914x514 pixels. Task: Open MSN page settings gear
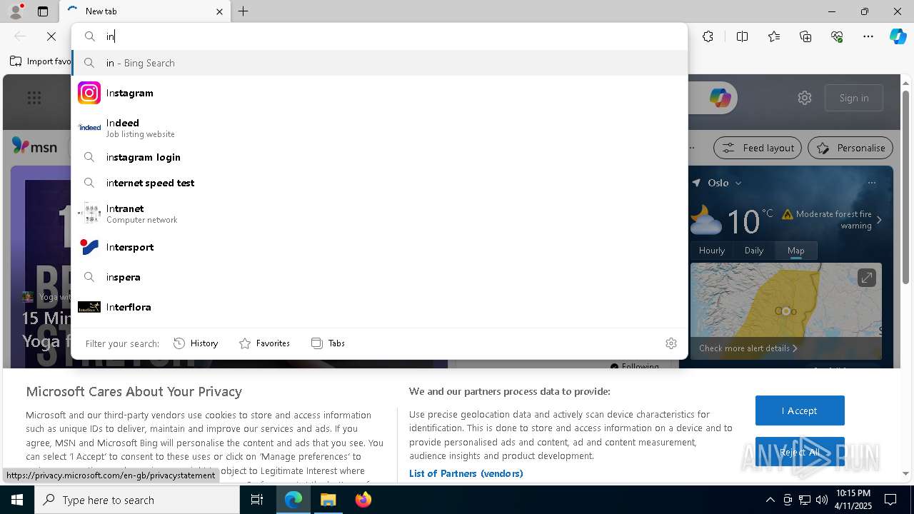click(805, 98)
